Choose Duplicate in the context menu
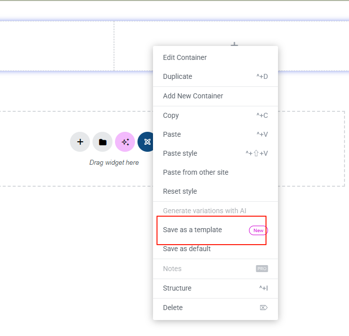Image resolution: width=349 pixels, height=336 pixels. tap(177, 76)
